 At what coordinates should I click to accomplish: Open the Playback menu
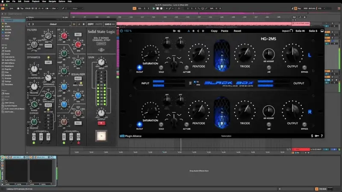[x=35, y=1]
